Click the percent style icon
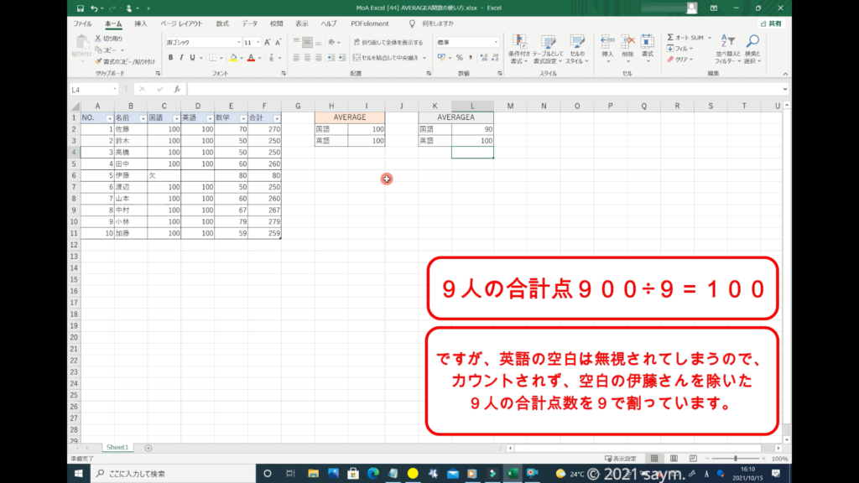The image size is (859, 483). tap(459, 58)
